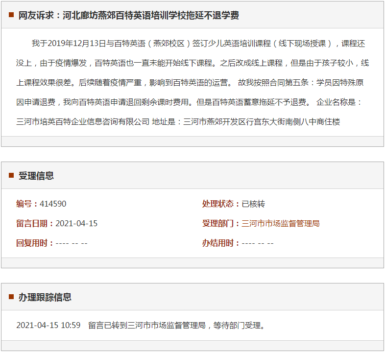The image size is (385, 352).
Task: Click the 2021-04-15 10:59 tracking timestamp
Action: (48, 325)
